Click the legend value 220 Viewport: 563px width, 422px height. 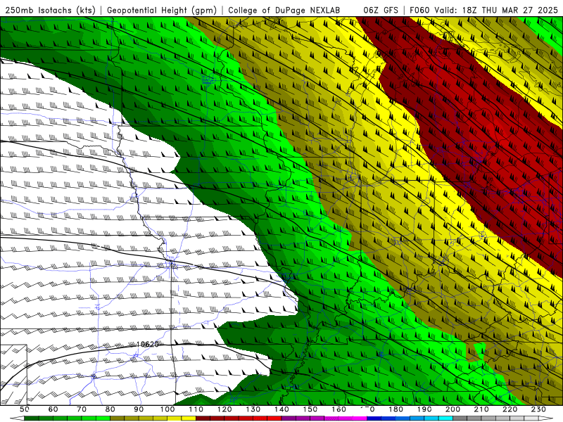pyautogui.click(x=510, y=409)
